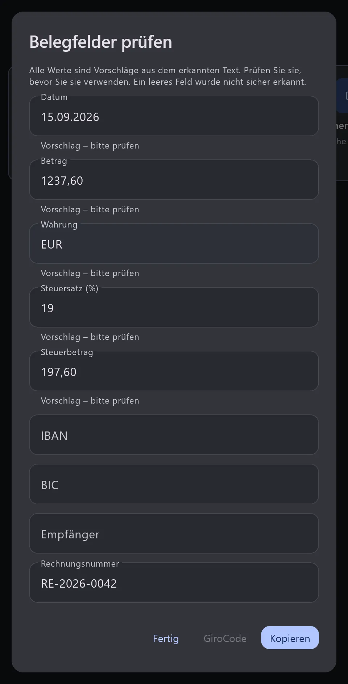Click the hint text below Steuersatz

click(90, 337)
